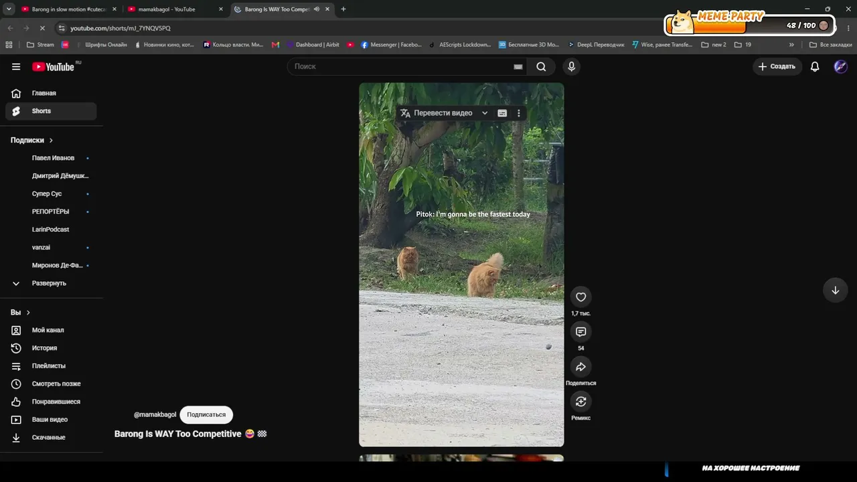This screenshot has height=482, width=857.
Task: Click the Создать create button
Action: click(777, 66)
